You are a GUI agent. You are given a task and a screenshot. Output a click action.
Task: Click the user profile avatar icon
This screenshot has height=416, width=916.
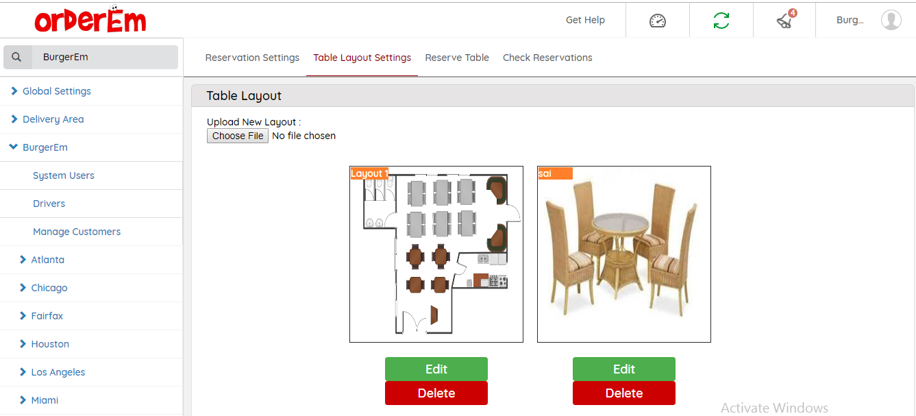(x=891, y=20)
